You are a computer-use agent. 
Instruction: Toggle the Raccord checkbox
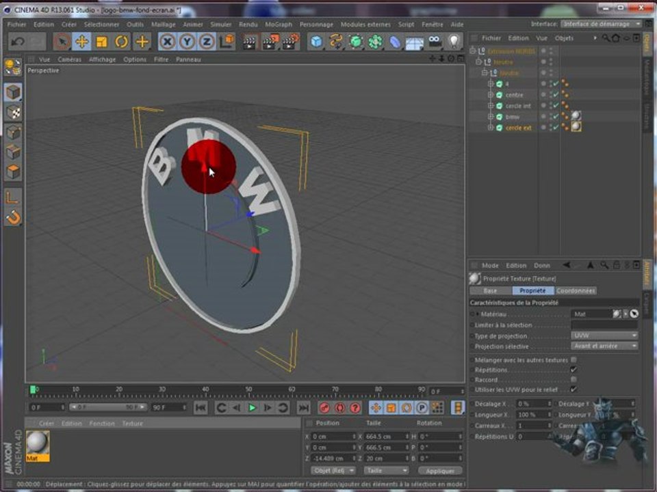(x=574, y=379)
